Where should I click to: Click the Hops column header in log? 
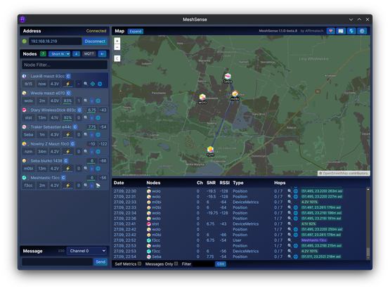[x=280, y=183]
